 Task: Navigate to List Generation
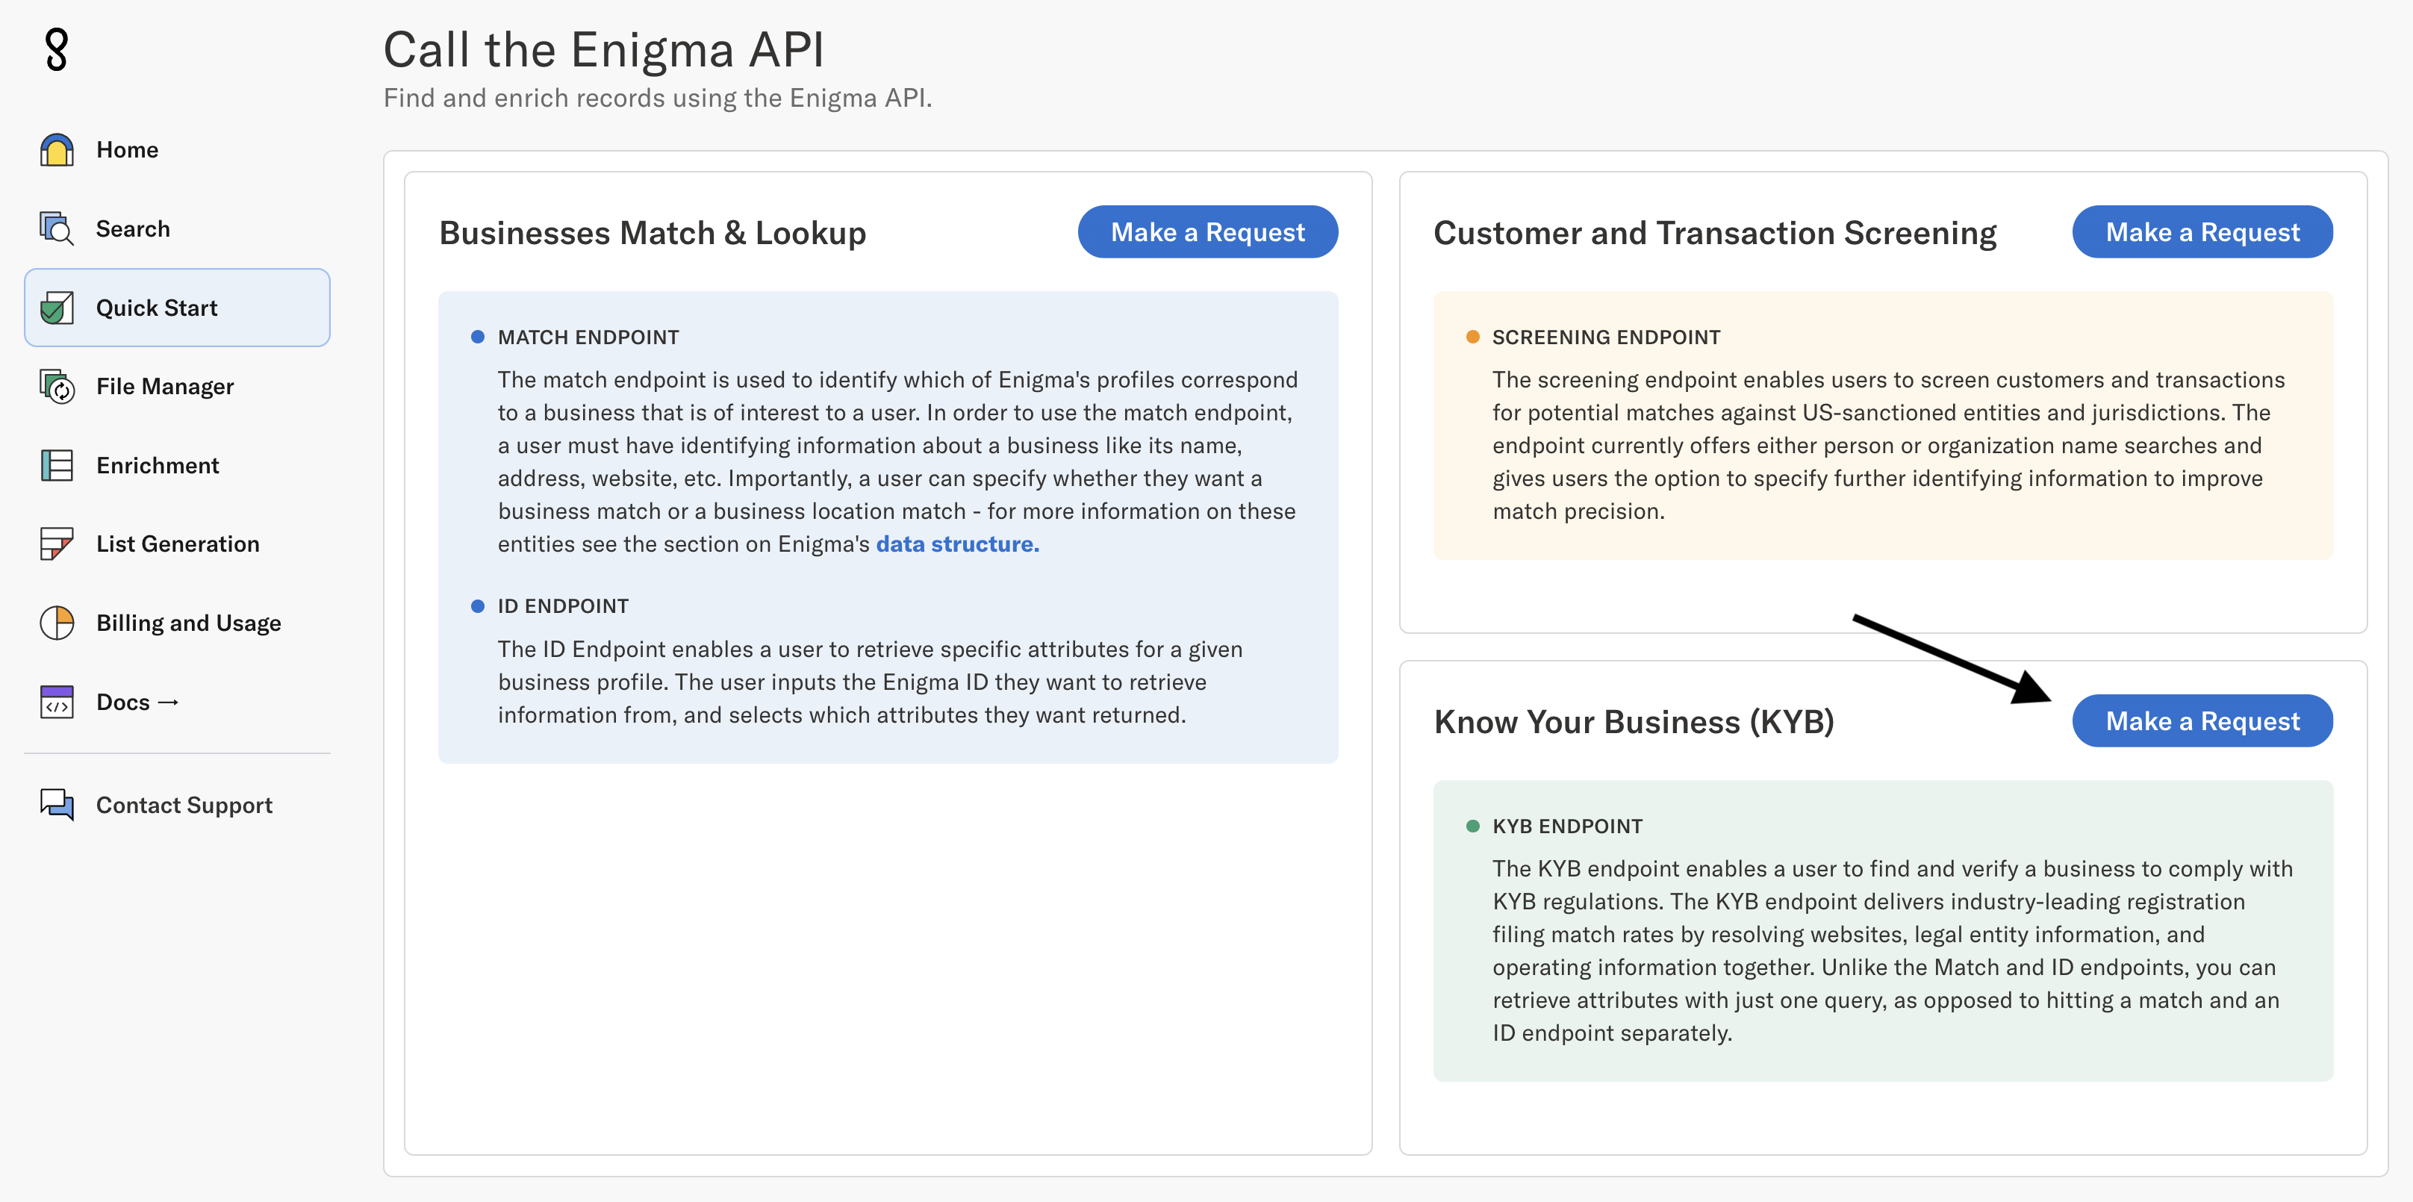pyautogui.click(x=178, y=544)
